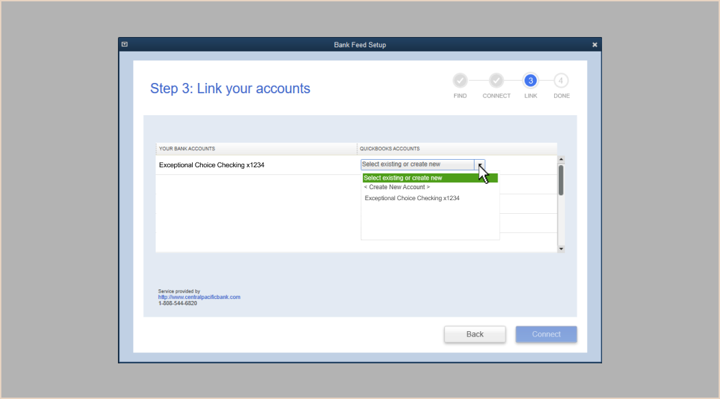Click the DONE step 4 circle

click(x=561, y=81)
